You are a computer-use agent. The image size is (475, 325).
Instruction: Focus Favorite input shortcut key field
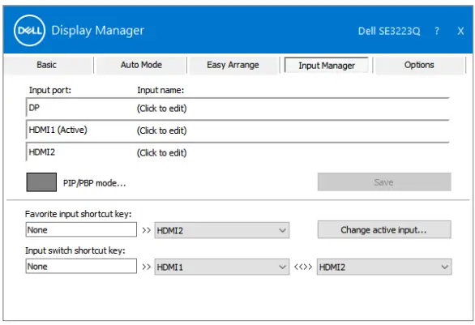81,230
